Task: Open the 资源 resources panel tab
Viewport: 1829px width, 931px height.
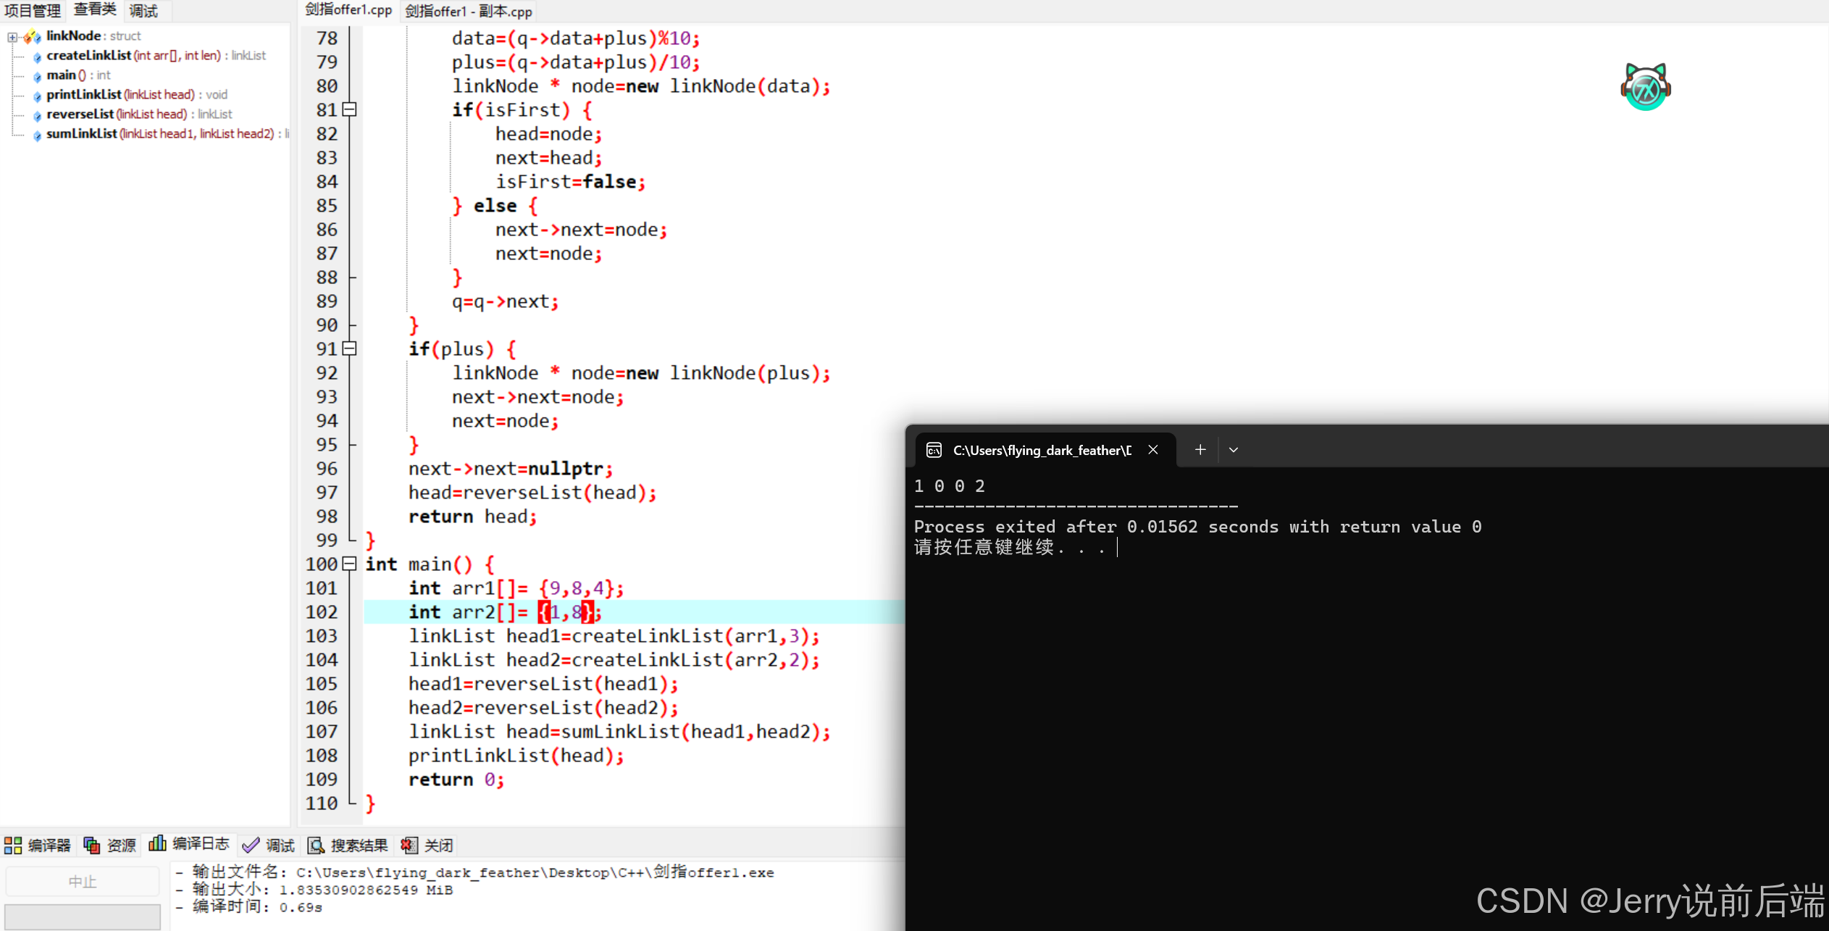Action: [110, 845]
